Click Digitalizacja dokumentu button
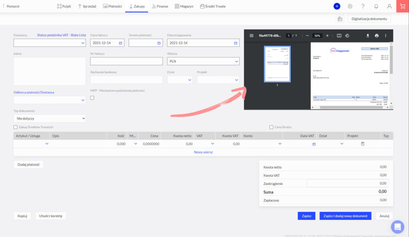Screen dimensions: 409x237 click(369, 19)
